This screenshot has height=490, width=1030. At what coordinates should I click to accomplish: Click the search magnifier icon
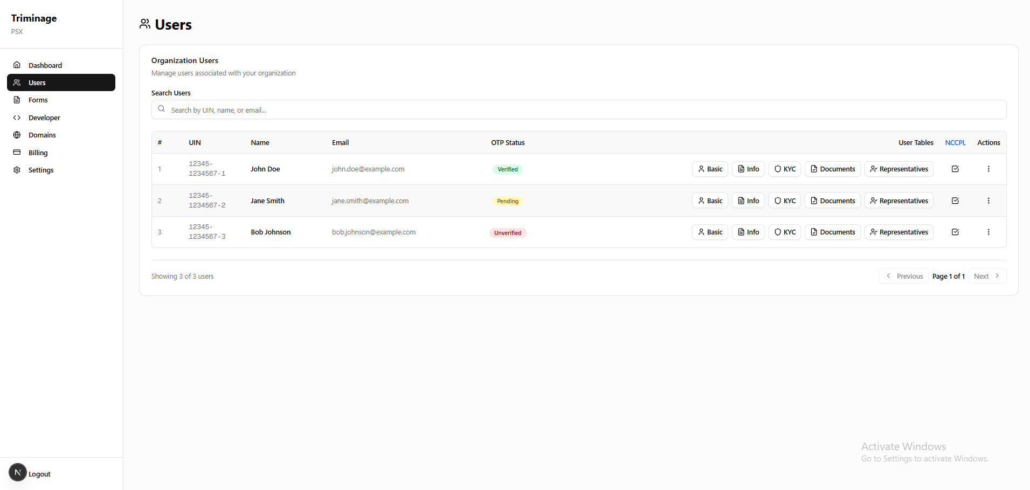[162, 109]
